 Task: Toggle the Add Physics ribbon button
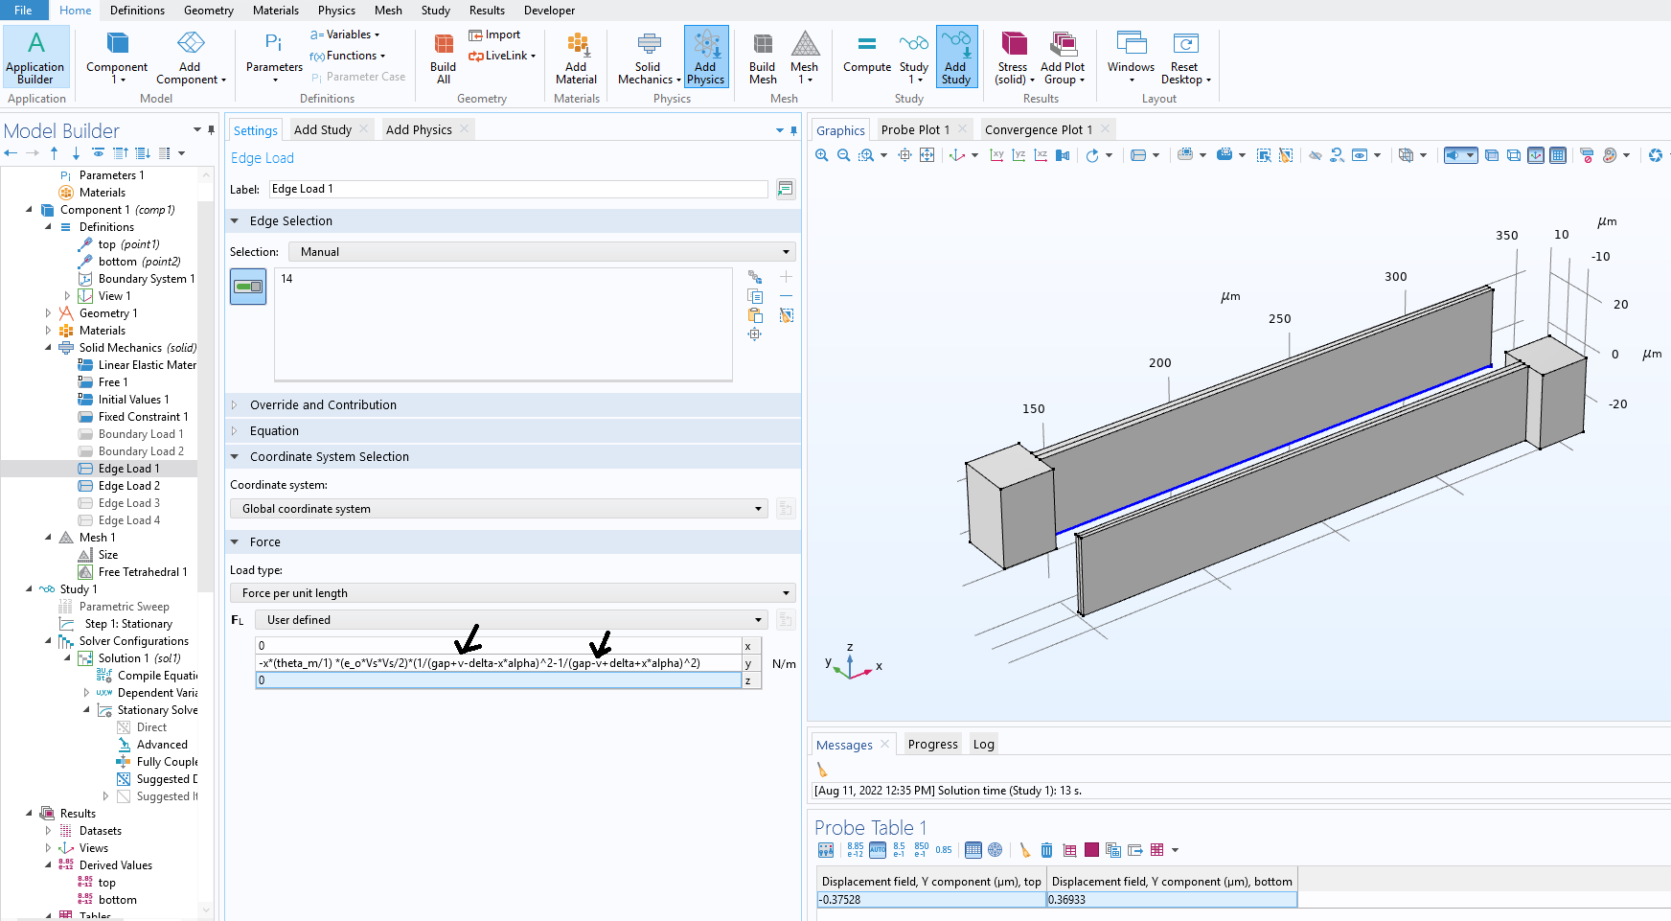coord(706,57)
